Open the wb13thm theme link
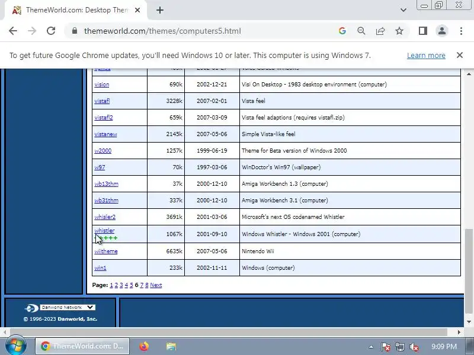474x355 pixels. [x=107, y=184]
